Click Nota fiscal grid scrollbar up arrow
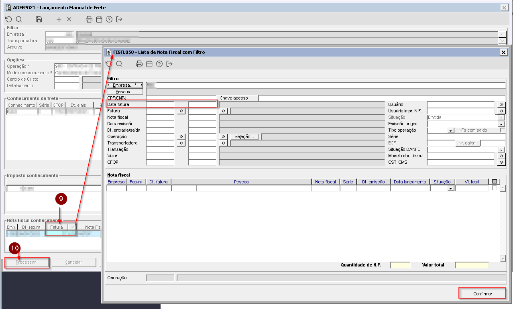 (502, 188)
